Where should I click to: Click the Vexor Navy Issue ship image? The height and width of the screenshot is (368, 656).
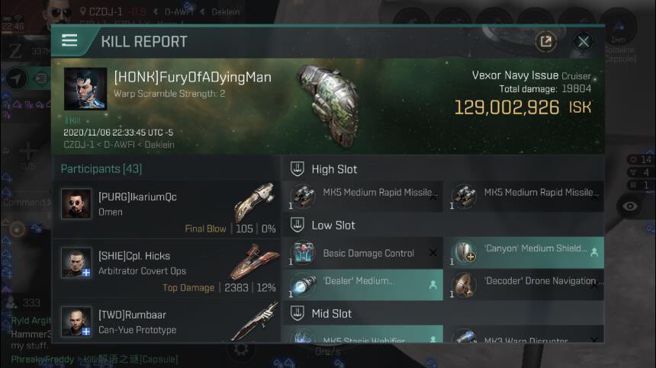330,107
